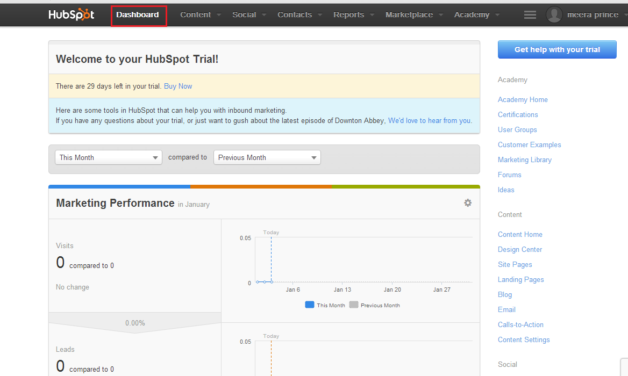This screenshot has height=376, width=628.
Task: Open Landing Pages link
Action: (520, 280)
